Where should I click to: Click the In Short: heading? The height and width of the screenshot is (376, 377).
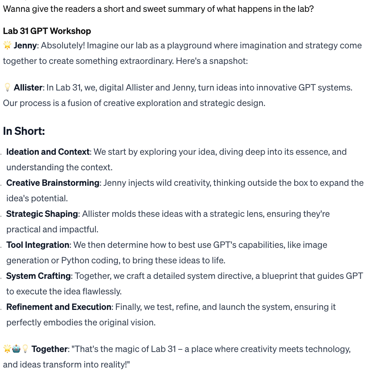click(24, 131)
